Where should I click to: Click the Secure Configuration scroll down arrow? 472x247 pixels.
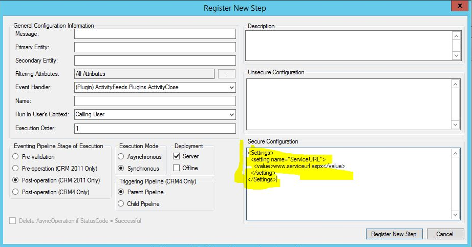coord(456,215)
